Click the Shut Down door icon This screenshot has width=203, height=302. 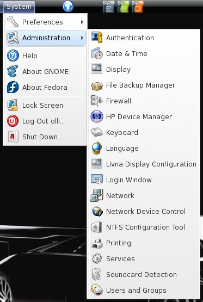[13, 137]
